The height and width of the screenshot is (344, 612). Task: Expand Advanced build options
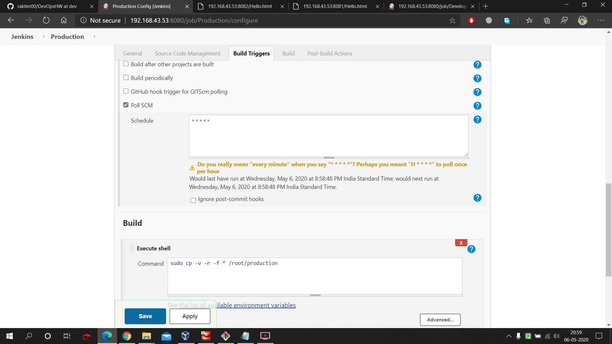pyautogui.click(x=440, y=319)
